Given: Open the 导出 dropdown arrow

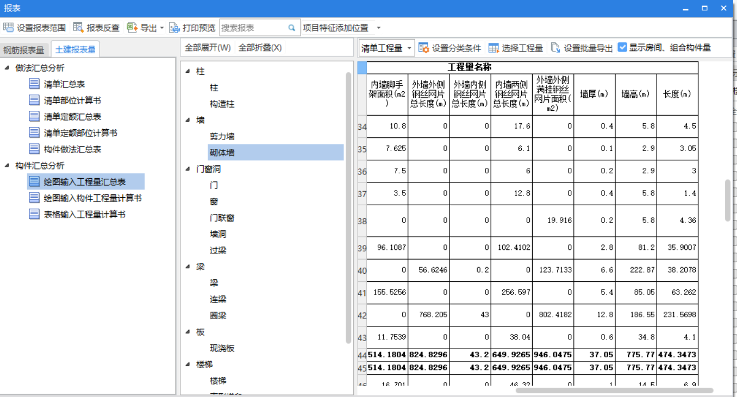Looking at the screenshot, I should point(162,28).
